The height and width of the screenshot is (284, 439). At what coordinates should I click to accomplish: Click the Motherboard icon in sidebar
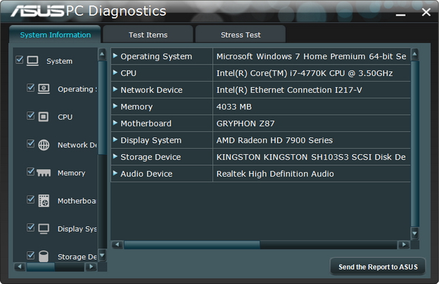click(44, 200)
